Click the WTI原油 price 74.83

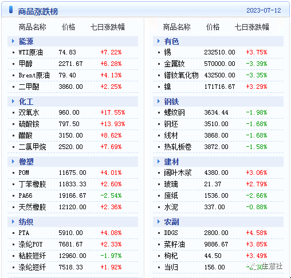(67, 52)
